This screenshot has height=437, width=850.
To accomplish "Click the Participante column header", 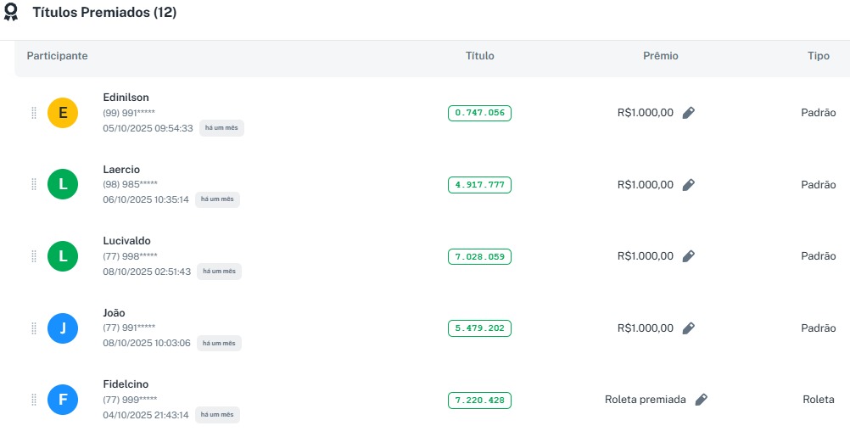I will coord(57,56).
